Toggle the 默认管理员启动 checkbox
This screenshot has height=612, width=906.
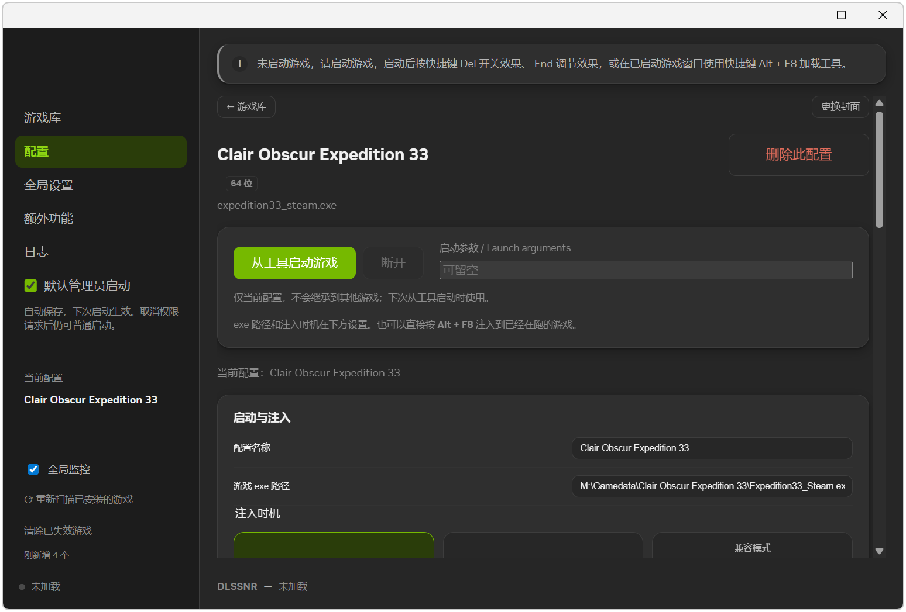tap(30, 286)
